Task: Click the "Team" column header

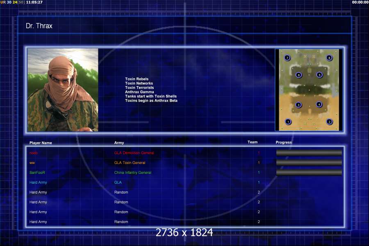Action: pyautogui.click(x=253, y=142)
